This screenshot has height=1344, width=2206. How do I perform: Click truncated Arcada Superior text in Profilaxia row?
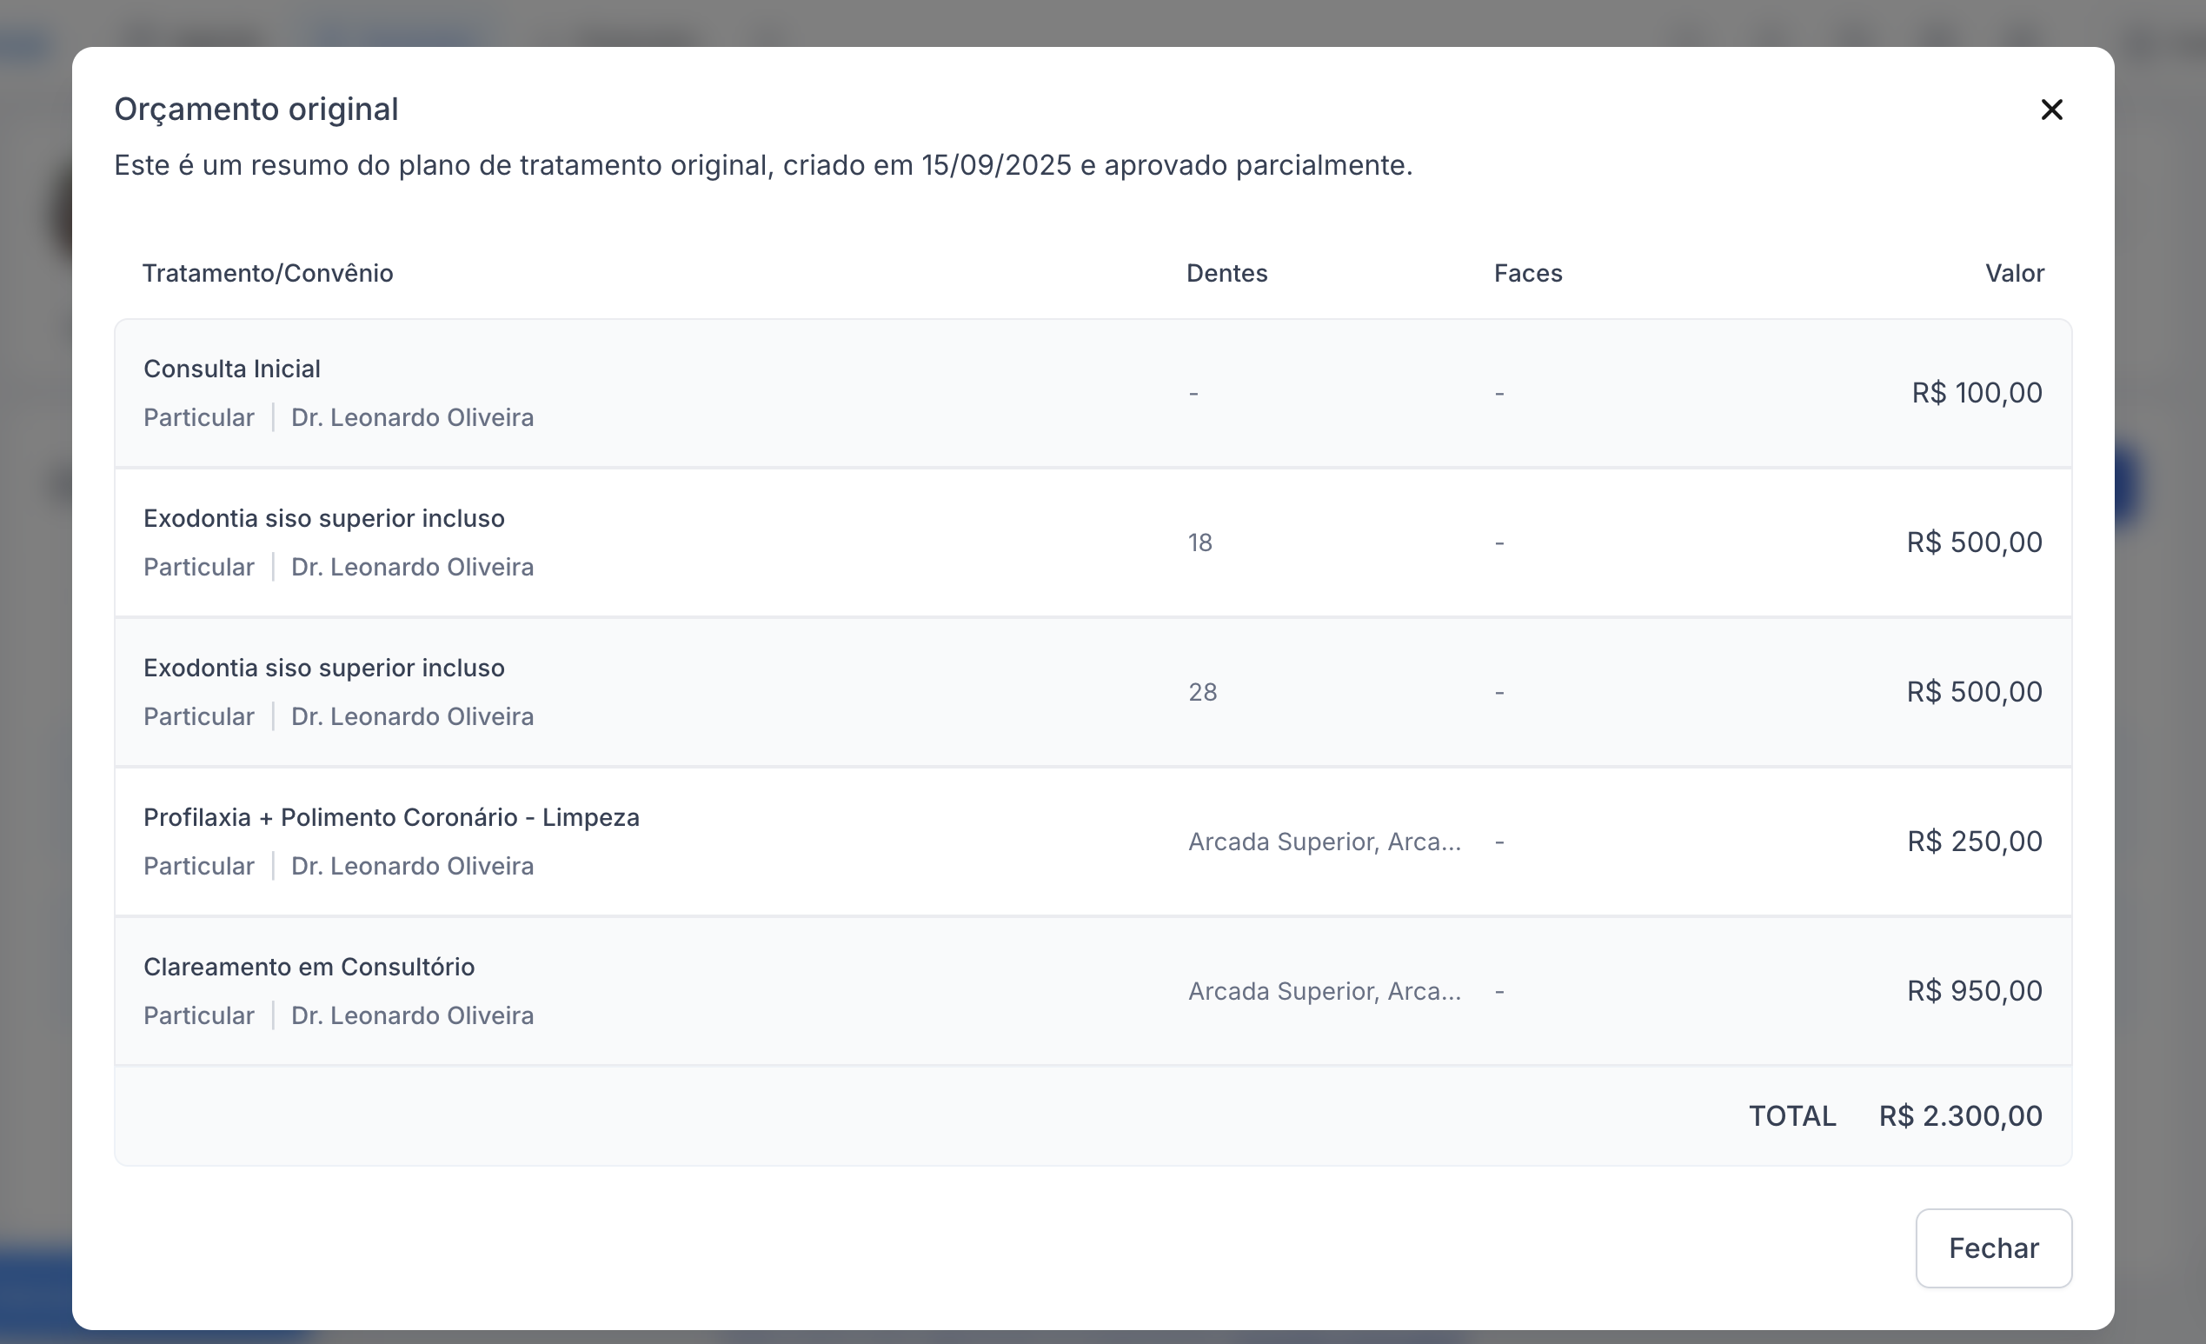click(x=1324, y=842)
